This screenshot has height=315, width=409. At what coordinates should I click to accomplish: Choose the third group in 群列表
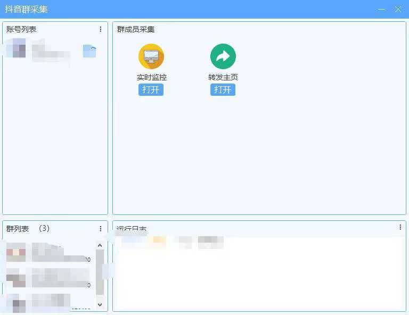48,302
